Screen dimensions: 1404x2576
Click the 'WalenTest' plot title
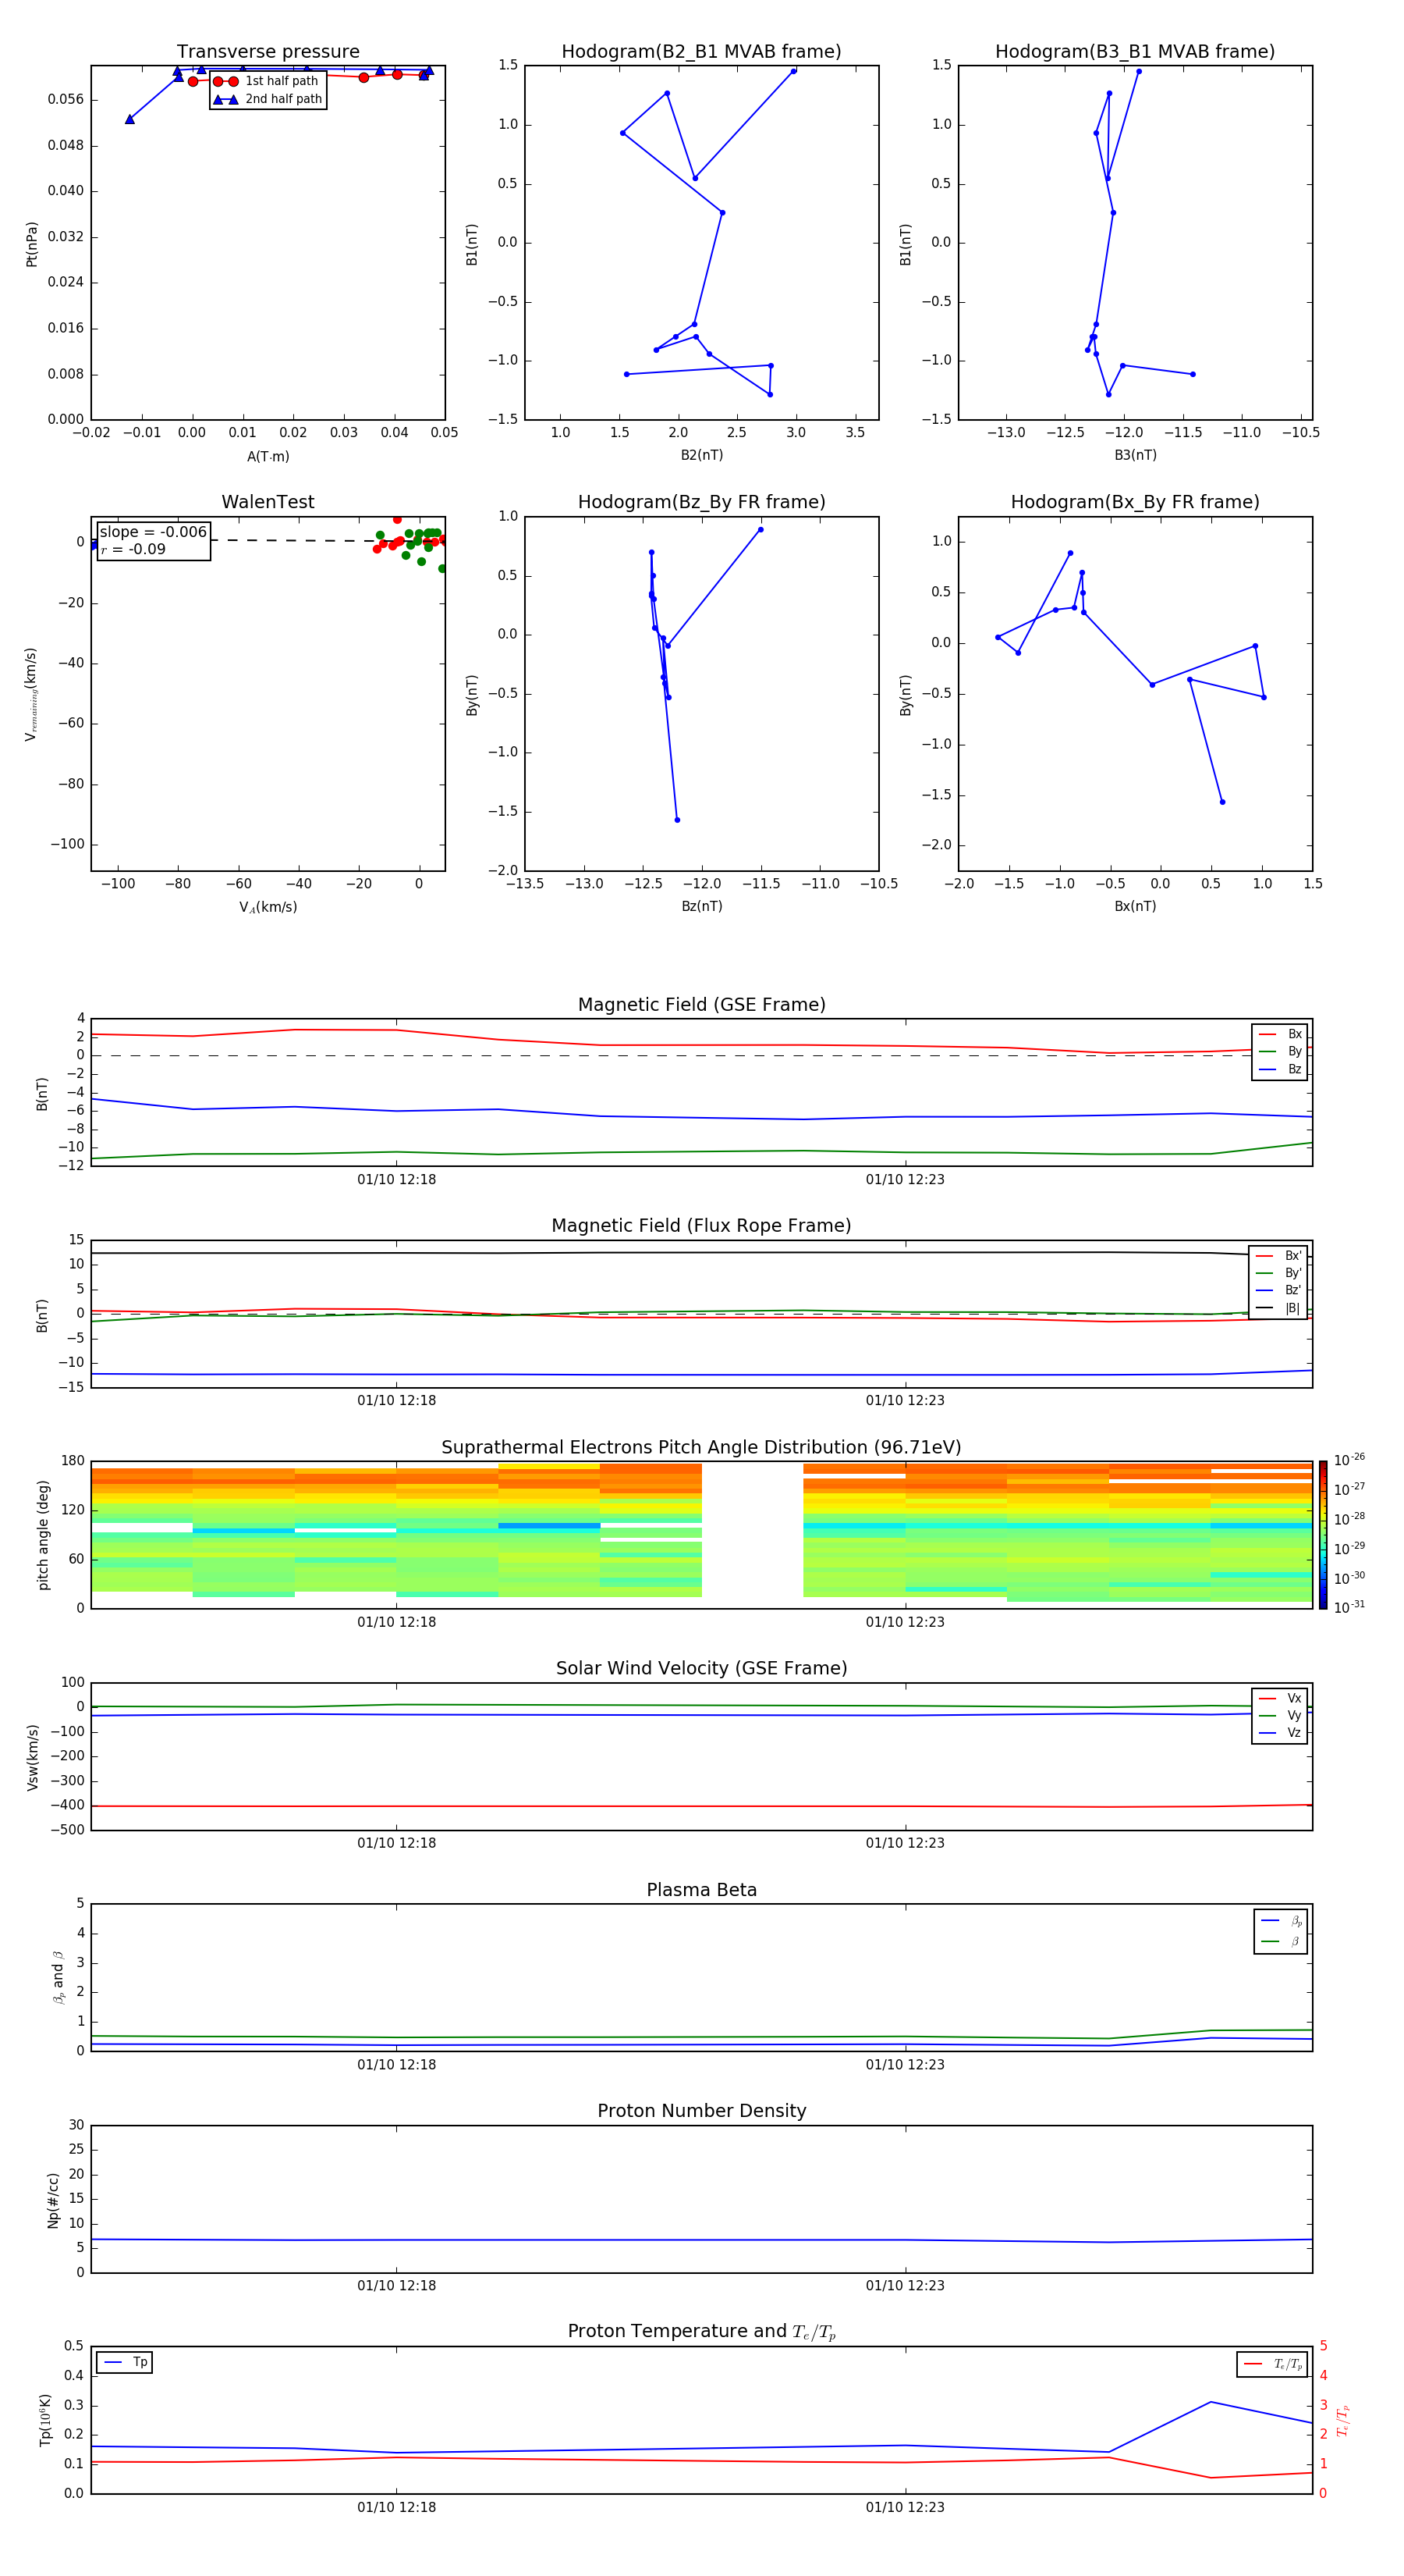point(268,502)
